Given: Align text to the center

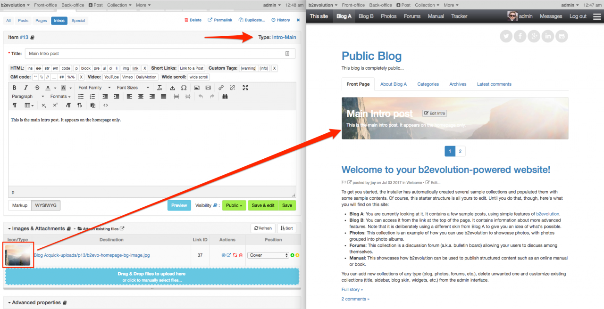Looking at the screenshot, I should (141, 97).
